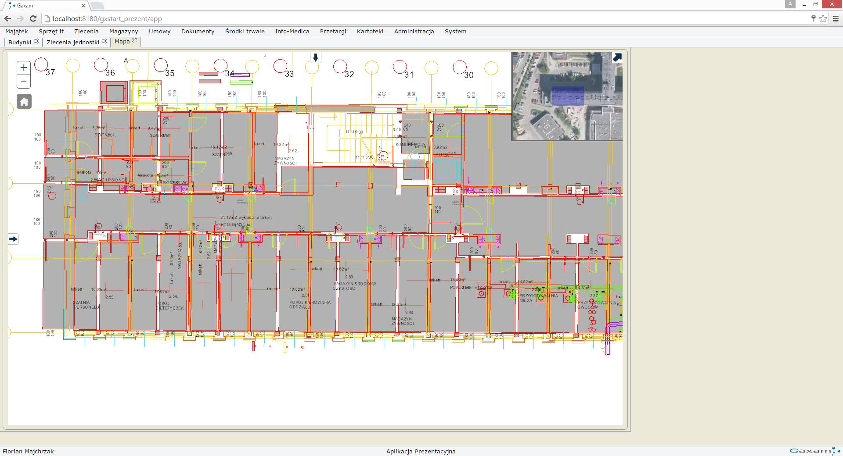
Task: Pan the map using the top down-arrow
Action: 315,57
